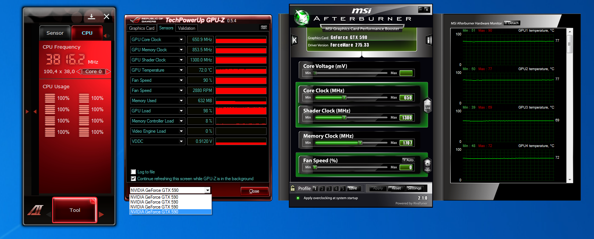The width and height of the screenshot is (594, 239).
Task: Switch to the Sensor tab in AI Suite
Action: coord(55,33)
